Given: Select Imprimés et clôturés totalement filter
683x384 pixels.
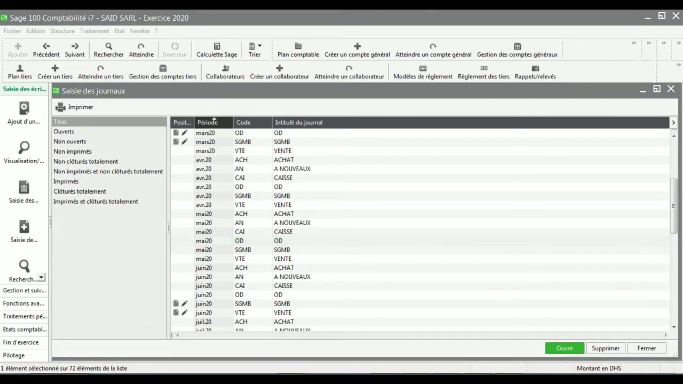Looking at the screenshot, I should click(109, 202).
